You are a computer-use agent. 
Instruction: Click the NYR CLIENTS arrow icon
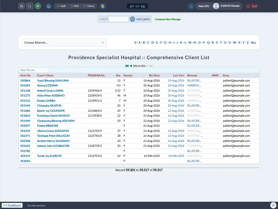point(132,19)
